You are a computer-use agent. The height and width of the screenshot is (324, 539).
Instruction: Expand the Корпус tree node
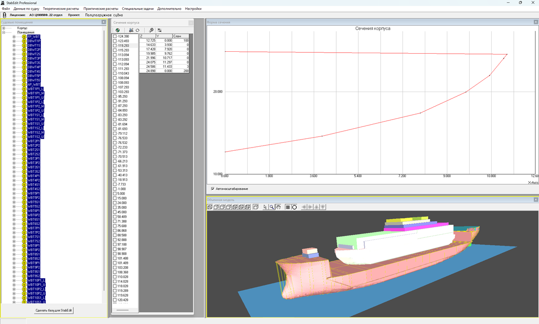point(4,28)
